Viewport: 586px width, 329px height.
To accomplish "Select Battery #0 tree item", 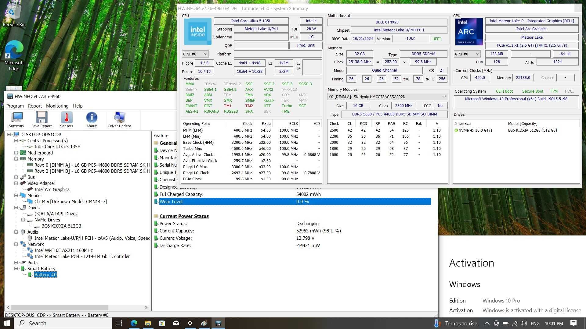I will pyautogui.click(x=45, y=274).
